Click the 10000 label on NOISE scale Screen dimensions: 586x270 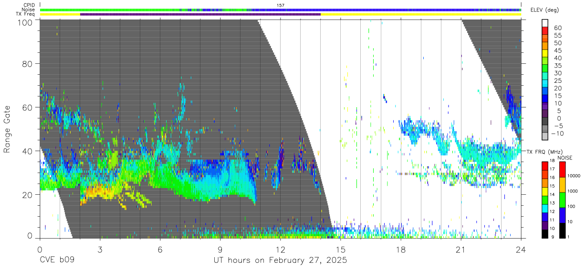pyautogui.click(x=574, y=176)
